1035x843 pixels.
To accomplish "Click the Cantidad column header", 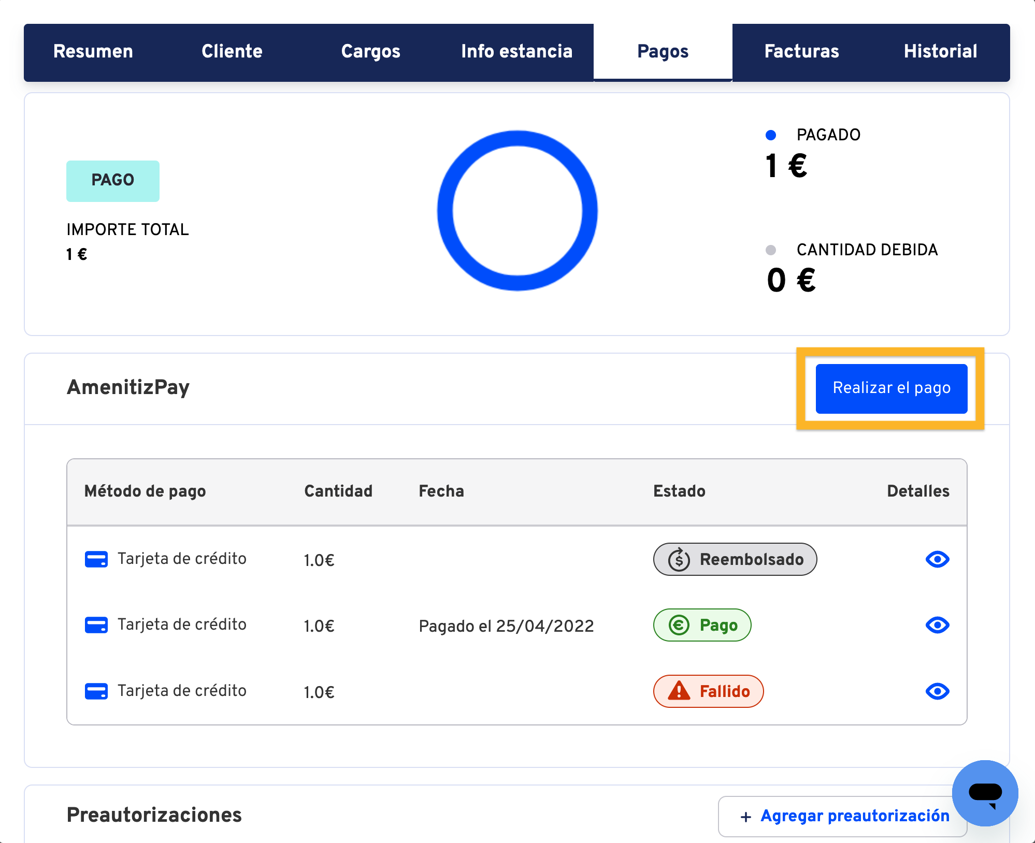I will pyautogui.click(x=338, y=491).
